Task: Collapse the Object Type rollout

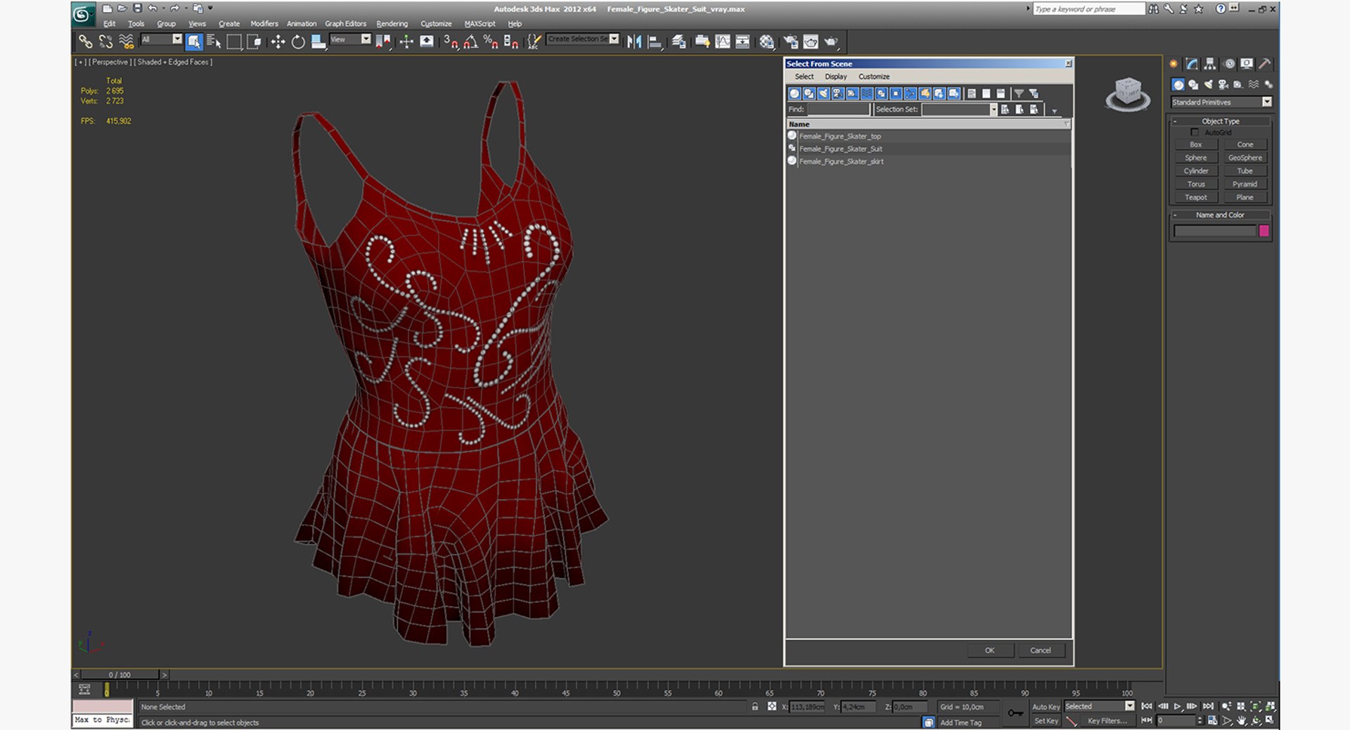Action: tap(1221, 121)
